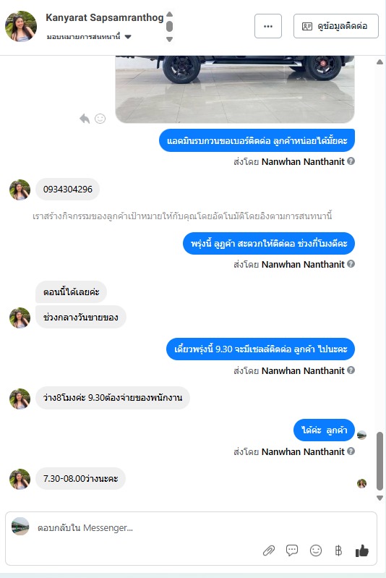Click the baht payment request icon
Screen dimensions: 386x578
[338, 551]
